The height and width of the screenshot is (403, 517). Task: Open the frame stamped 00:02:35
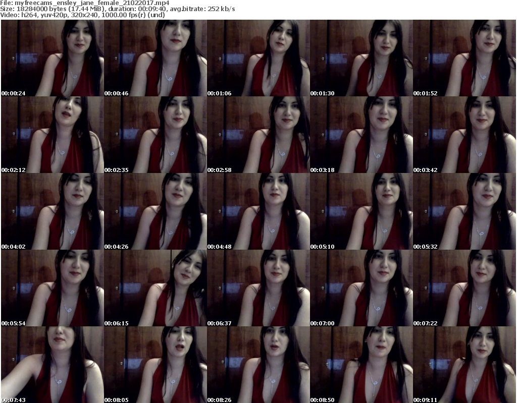click(x=156, y=135)
